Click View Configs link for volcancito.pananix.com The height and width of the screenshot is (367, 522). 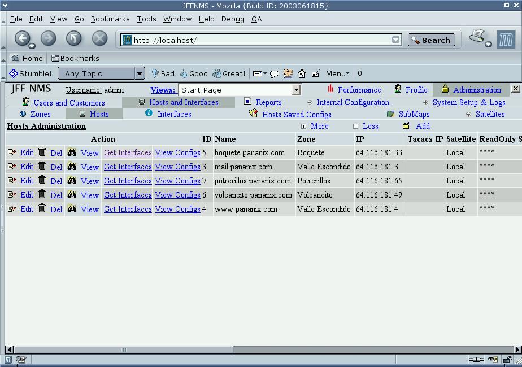tap(177, 195)
